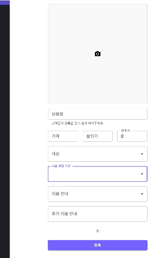The width and height of the screenshot is (167, 258).
Task: Select the 판매가 field showing 0
Action: [132, 136]
